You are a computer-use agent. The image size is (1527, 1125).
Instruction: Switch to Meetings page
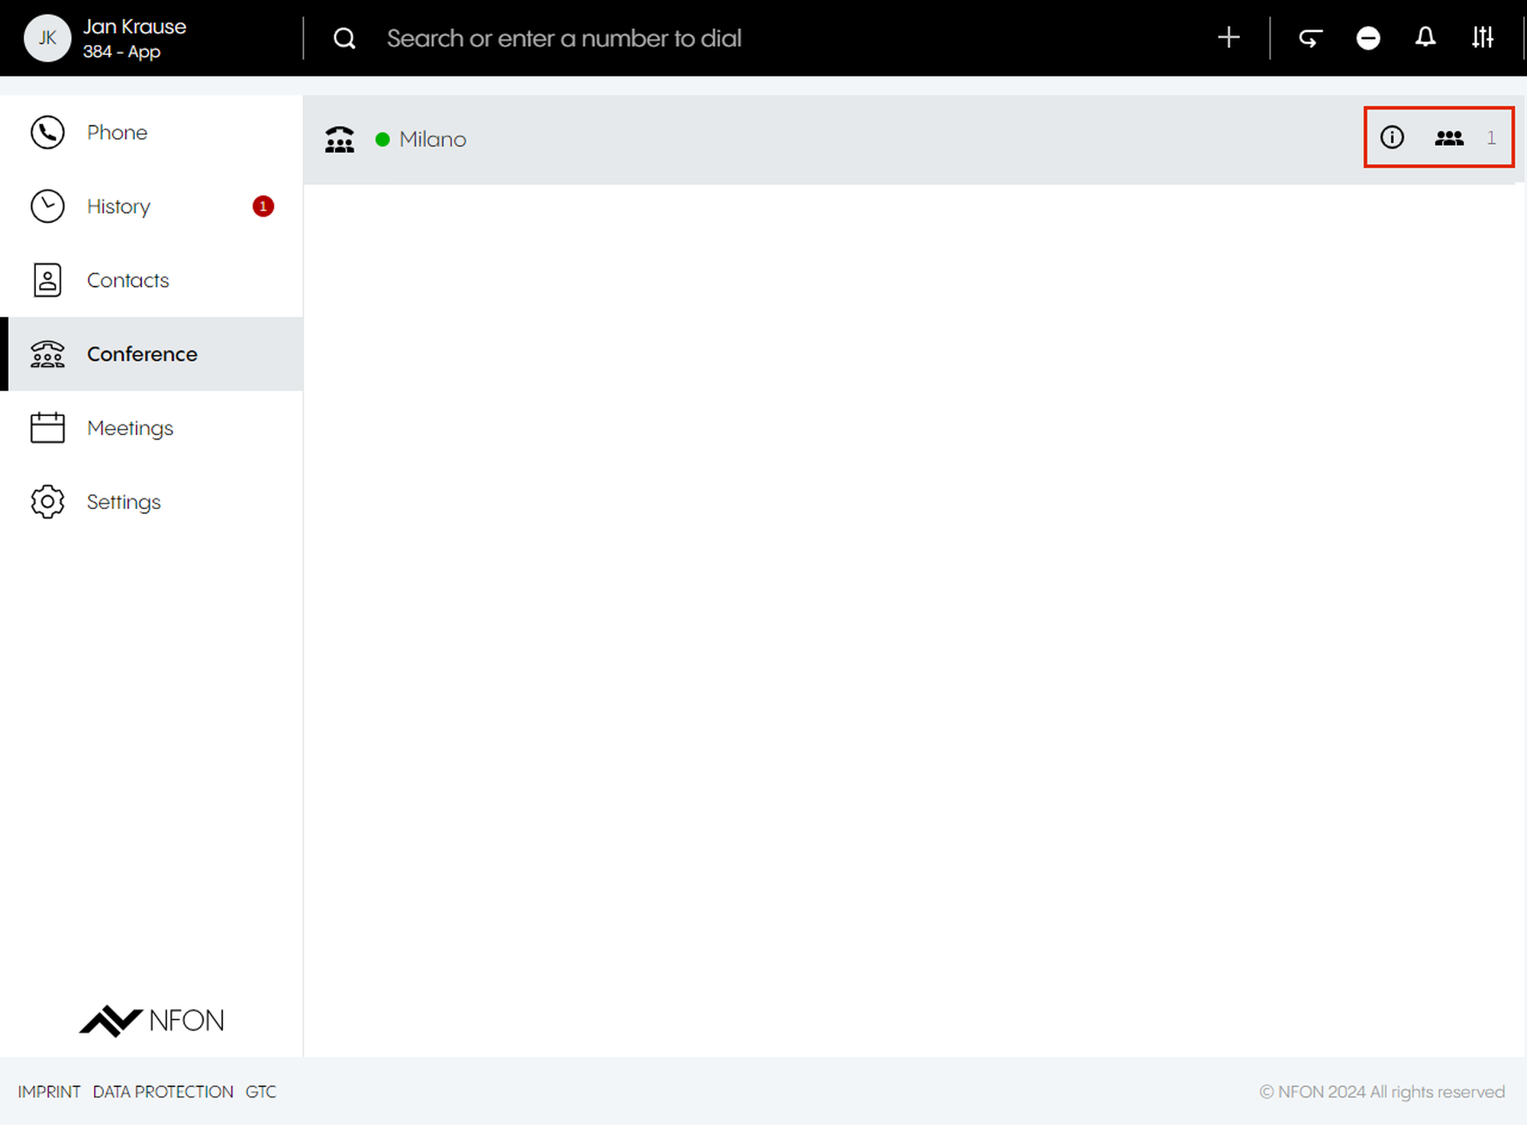[130, 428]
